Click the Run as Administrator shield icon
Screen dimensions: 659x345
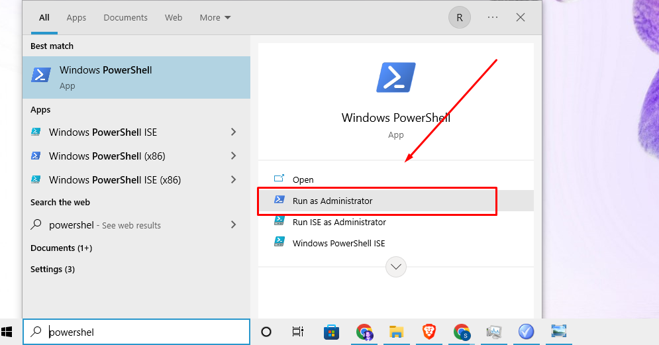point(279,199)
